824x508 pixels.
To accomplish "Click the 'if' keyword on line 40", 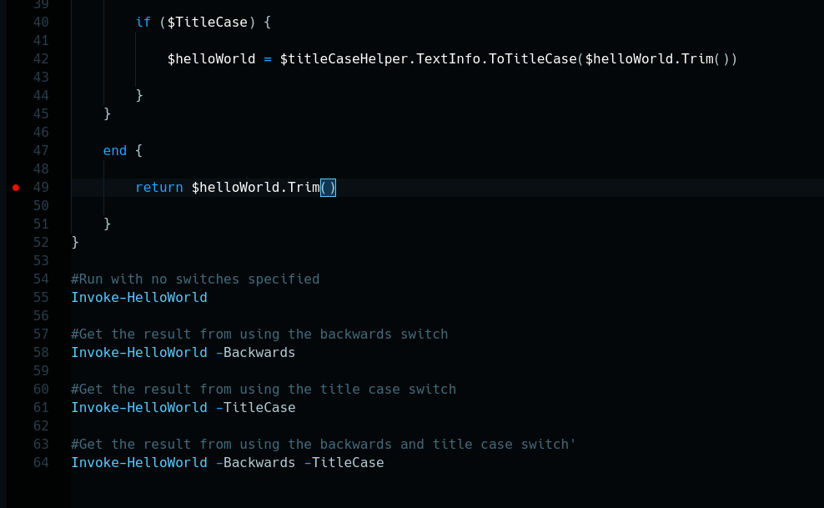I will [143, 23].
